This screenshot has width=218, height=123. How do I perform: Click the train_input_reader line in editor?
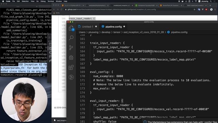point(107,43)
